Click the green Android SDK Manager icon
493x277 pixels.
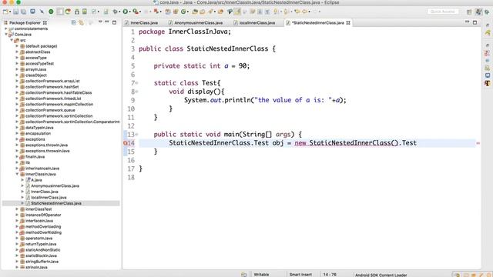[x=51, y=12]
